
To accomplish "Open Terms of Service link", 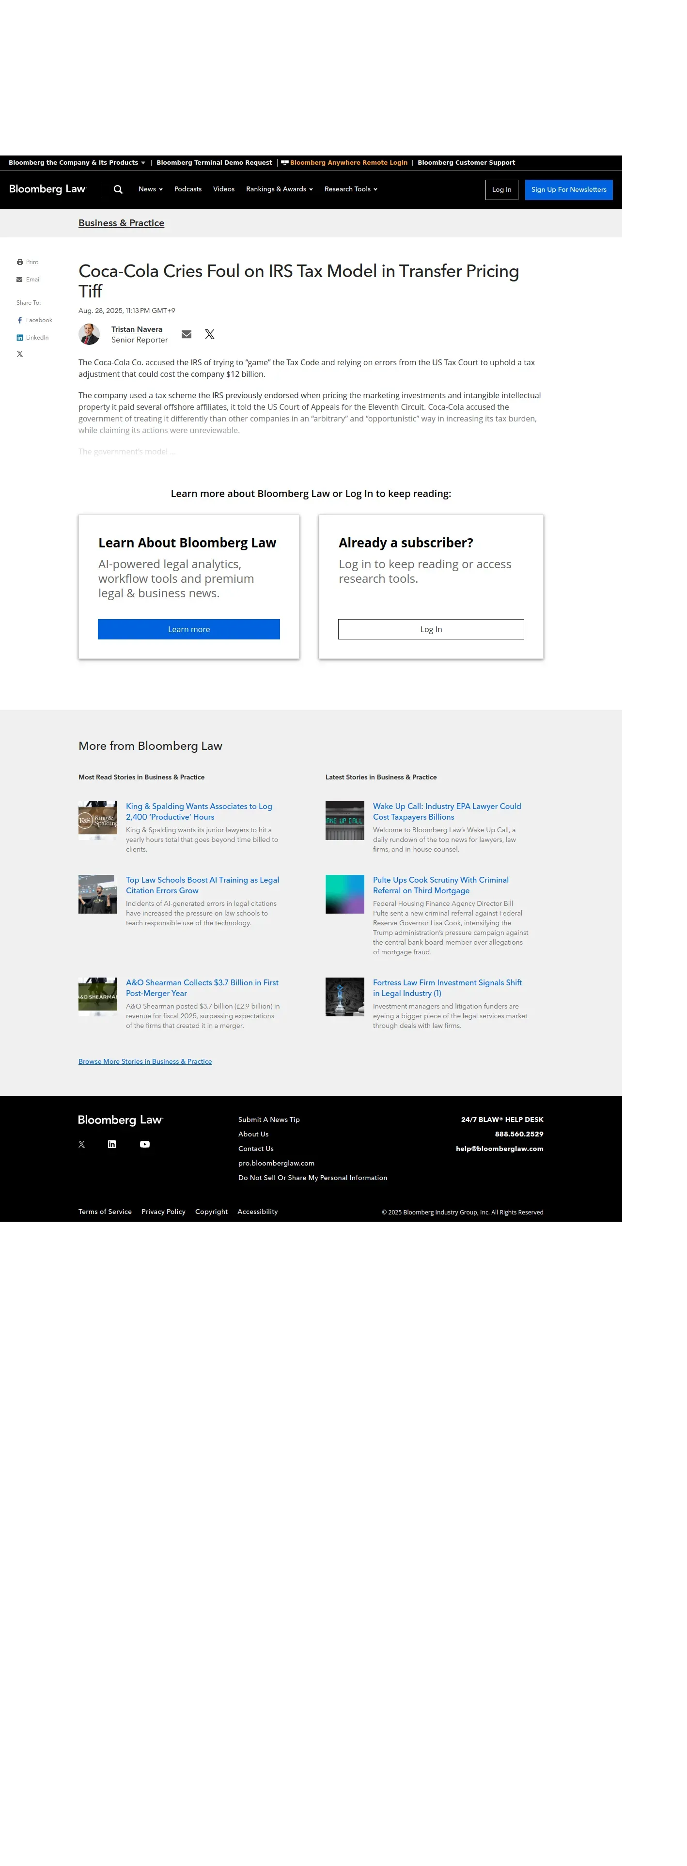I will 105,1212.
